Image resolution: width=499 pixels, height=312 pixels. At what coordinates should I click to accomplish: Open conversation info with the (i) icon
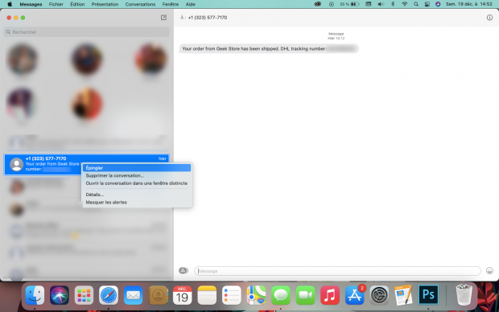(489, 18)
